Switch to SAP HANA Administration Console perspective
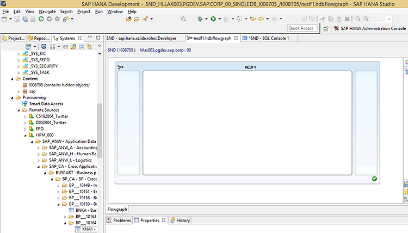The image size is (408, 233). click(370, 29)
